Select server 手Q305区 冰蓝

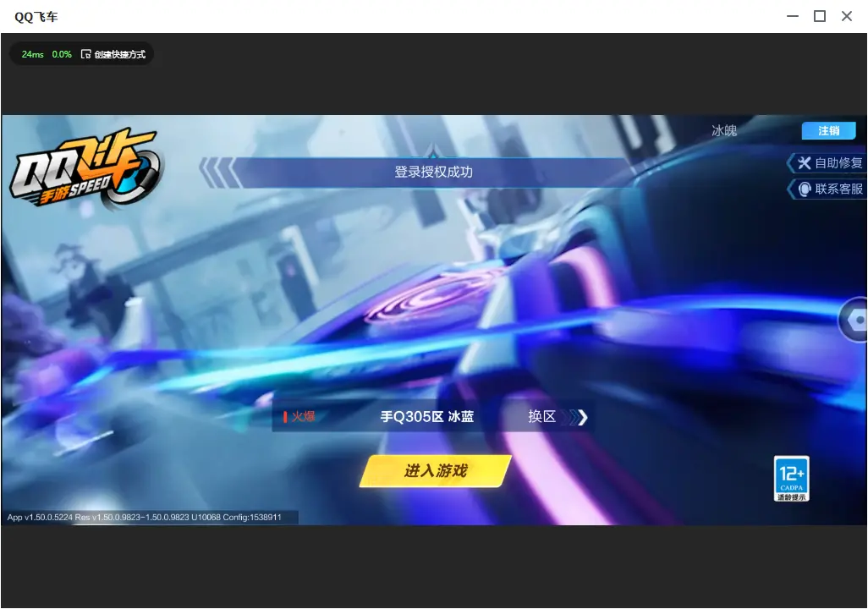pos(426,417)
